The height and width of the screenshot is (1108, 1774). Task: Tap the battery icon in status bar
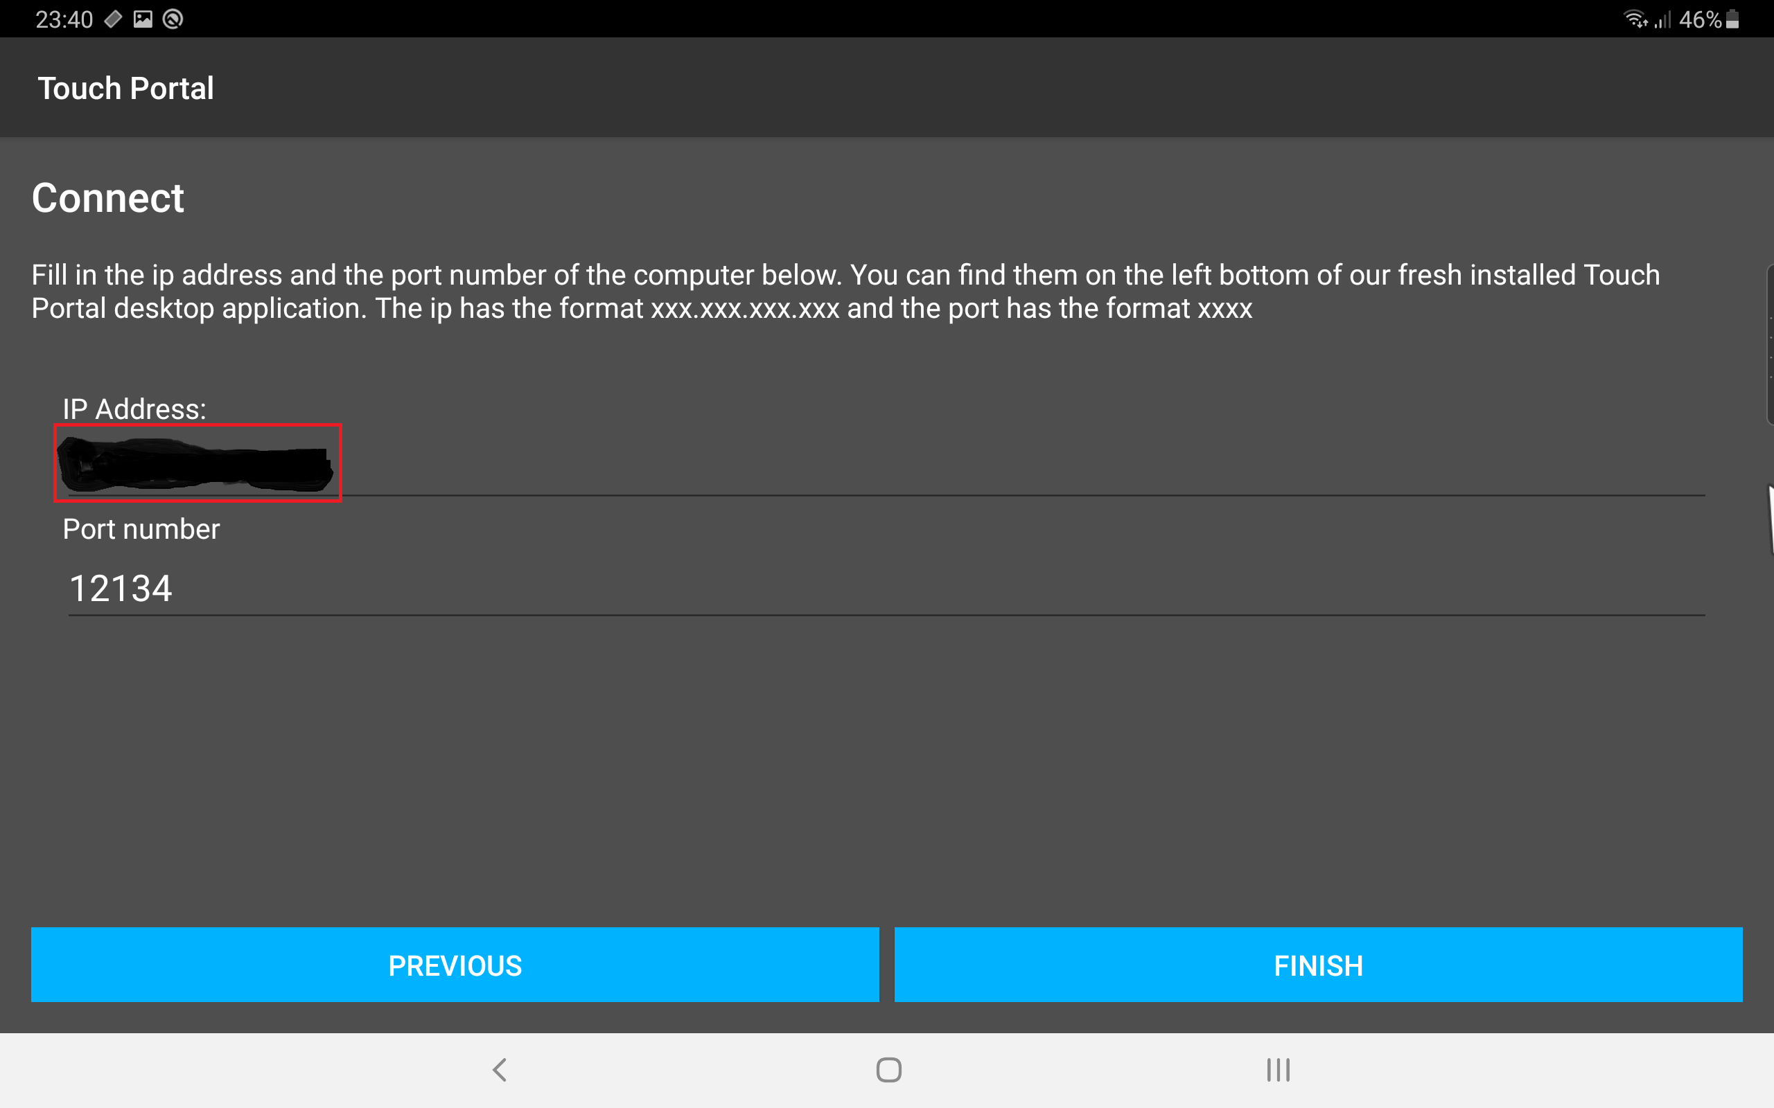pos(1733,19)
